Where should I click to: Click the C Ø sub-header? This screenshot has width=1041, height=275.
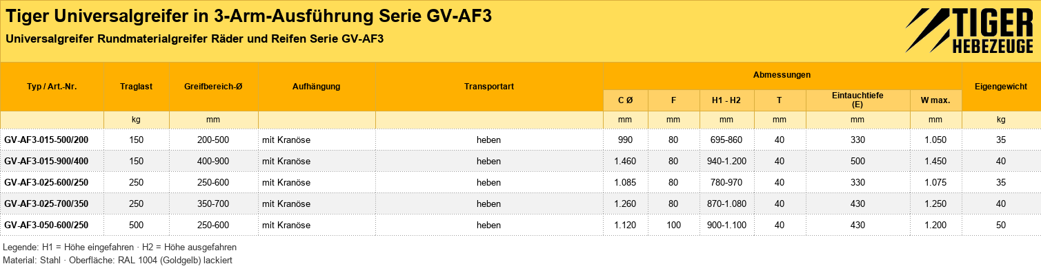click(x=626, y=100)
